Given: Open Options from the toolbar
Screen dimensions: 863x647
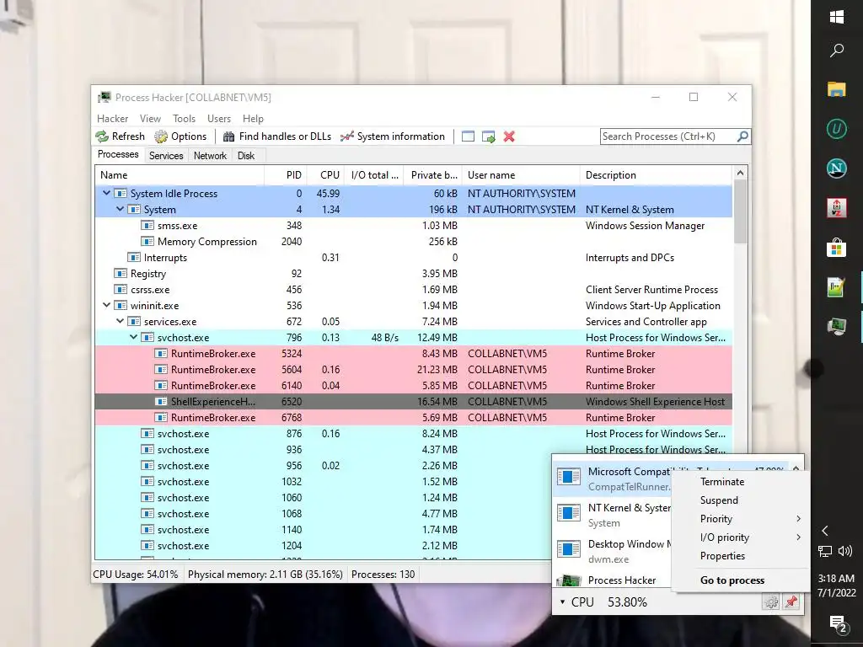Looking at the screenshot, I should 180,136.
